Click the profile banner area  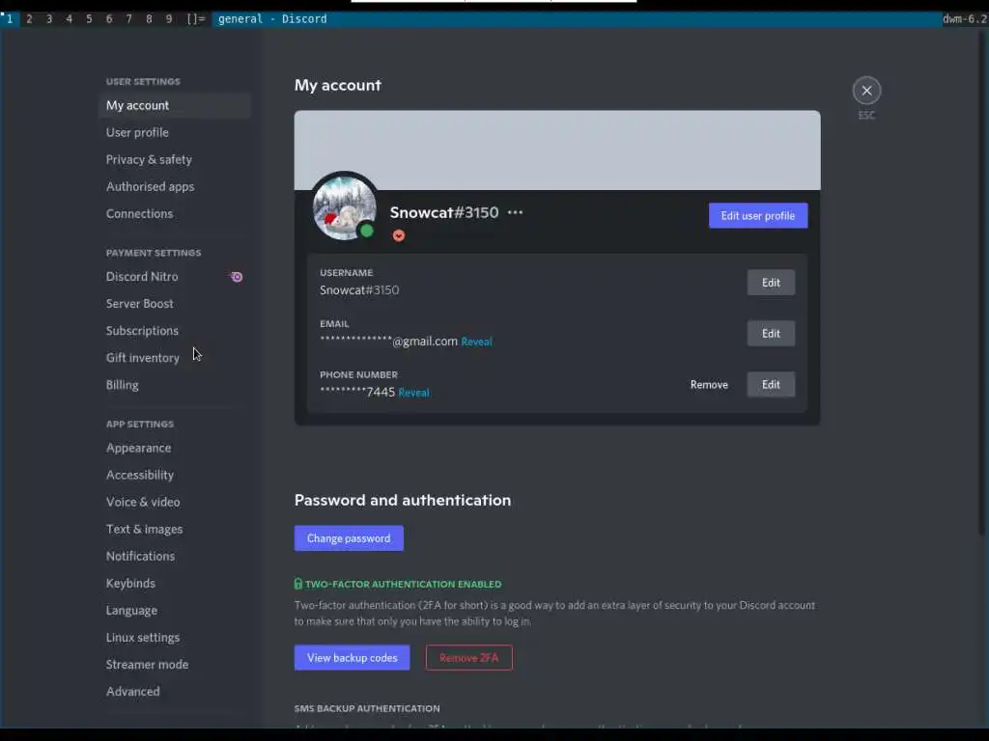pyautogui.click(x=557, y=150)
